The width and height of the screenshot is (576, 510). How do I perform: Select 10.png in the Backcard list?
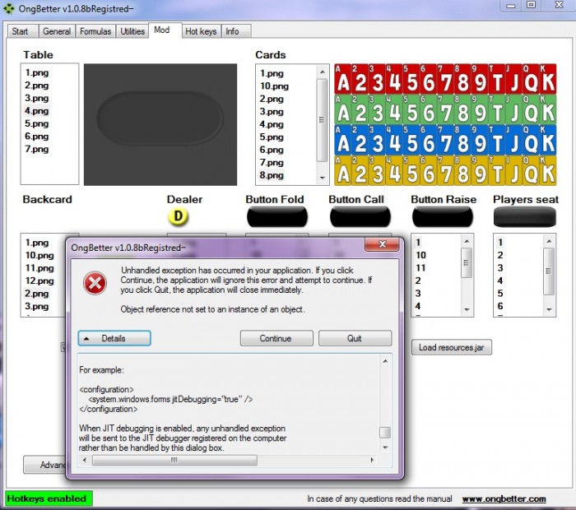(39, 256)
